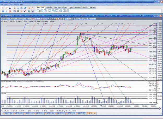Open the Window menu
Screen dimensions: 163x119
tap(16, 5)
